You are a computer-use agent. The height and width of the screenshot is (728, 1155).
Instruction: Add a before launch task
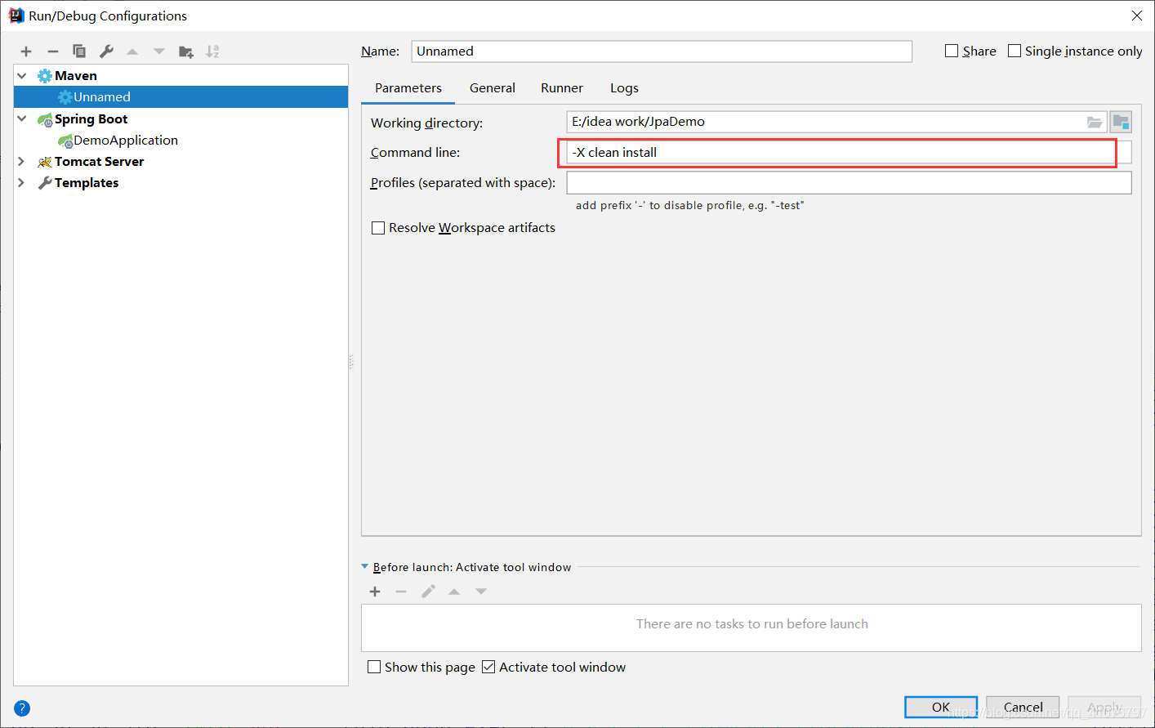[x=375, y=591]
